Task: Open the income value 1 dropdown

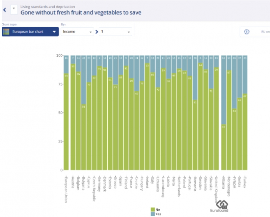Action: click(115, 32)
